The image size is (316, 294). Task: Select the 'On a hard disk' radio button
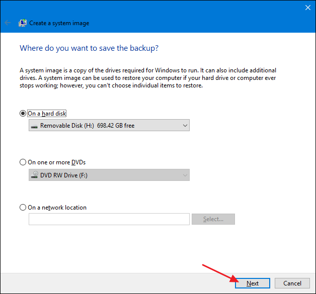[x=23, y=114]
